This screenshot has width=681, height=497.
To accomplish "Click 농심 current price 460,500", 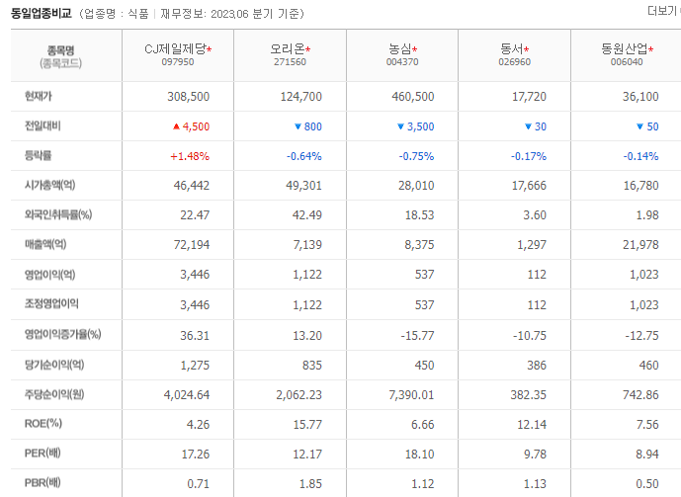I will click(x=413, y=97).
